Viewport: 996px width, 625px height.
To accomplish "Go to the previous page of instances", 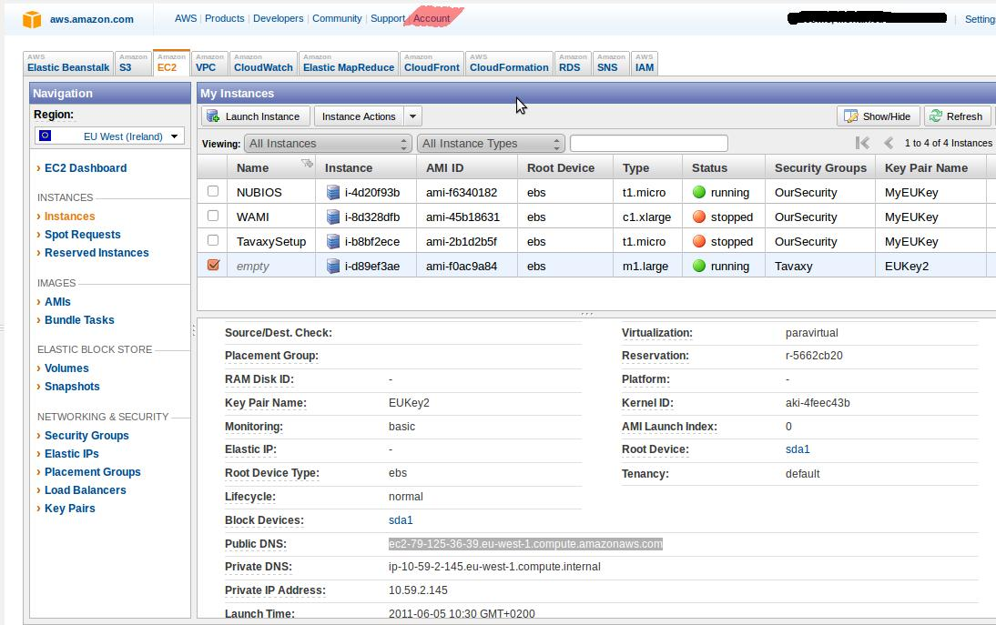I will point(889,143).
